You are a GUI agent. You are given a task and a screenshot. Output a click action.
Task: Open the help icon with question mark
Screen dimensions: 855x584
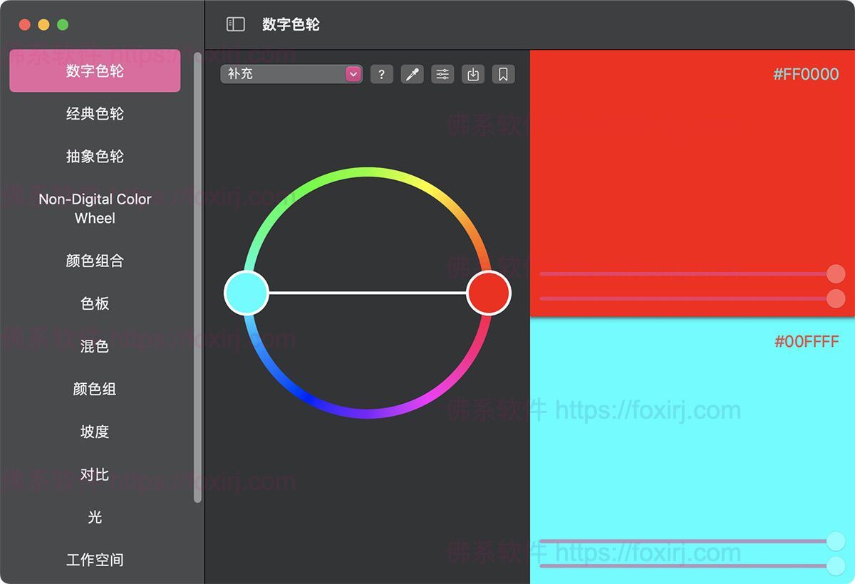coord(381,73)
